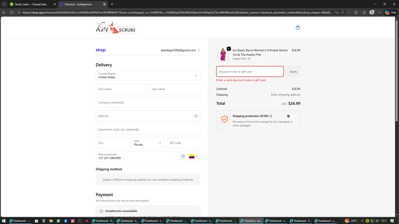Click the scrub top product thumbnail
This screenshot has height=224, width=399.
coord(223,54)
